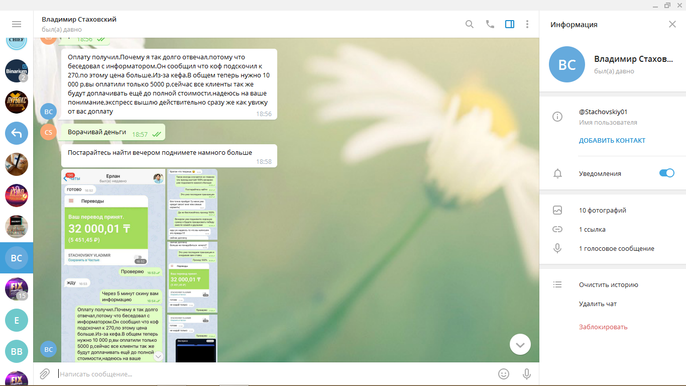The height and width of the screenshot is (386, 686).
Task: Click the message "Постарайтесь найти вечером…"
Action: (x=169, y=156)
